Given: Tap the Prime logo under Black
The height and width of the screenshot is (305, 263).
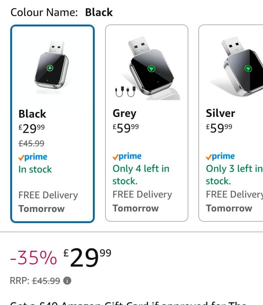Looking at the screenshot, I should tap(33, 157).
